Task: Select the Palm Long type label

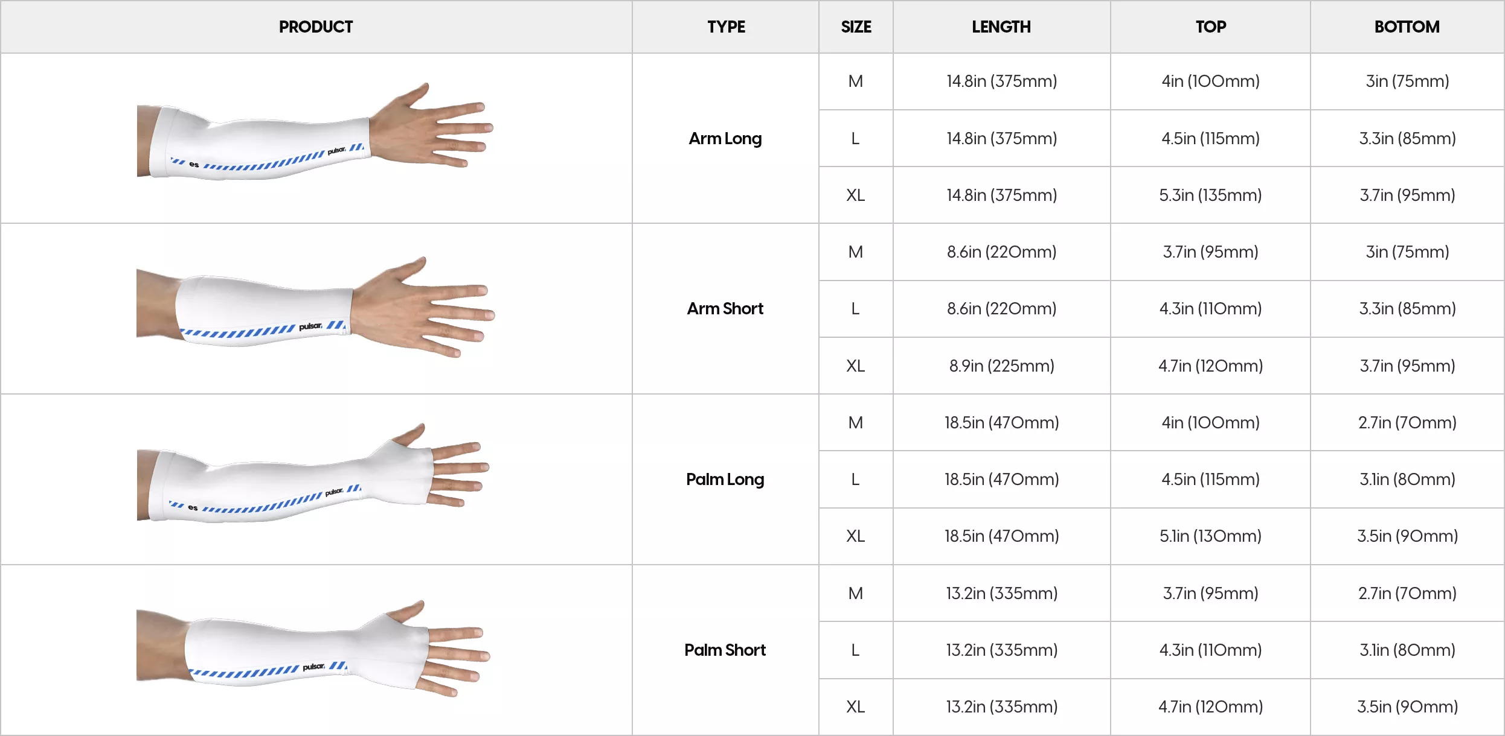Action: (725, 479)
